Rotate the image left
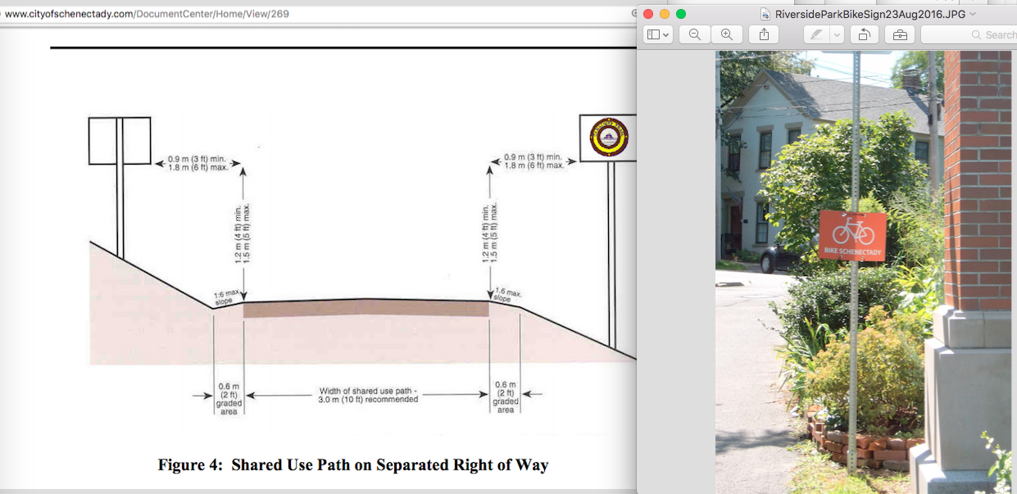 [864, 34]
